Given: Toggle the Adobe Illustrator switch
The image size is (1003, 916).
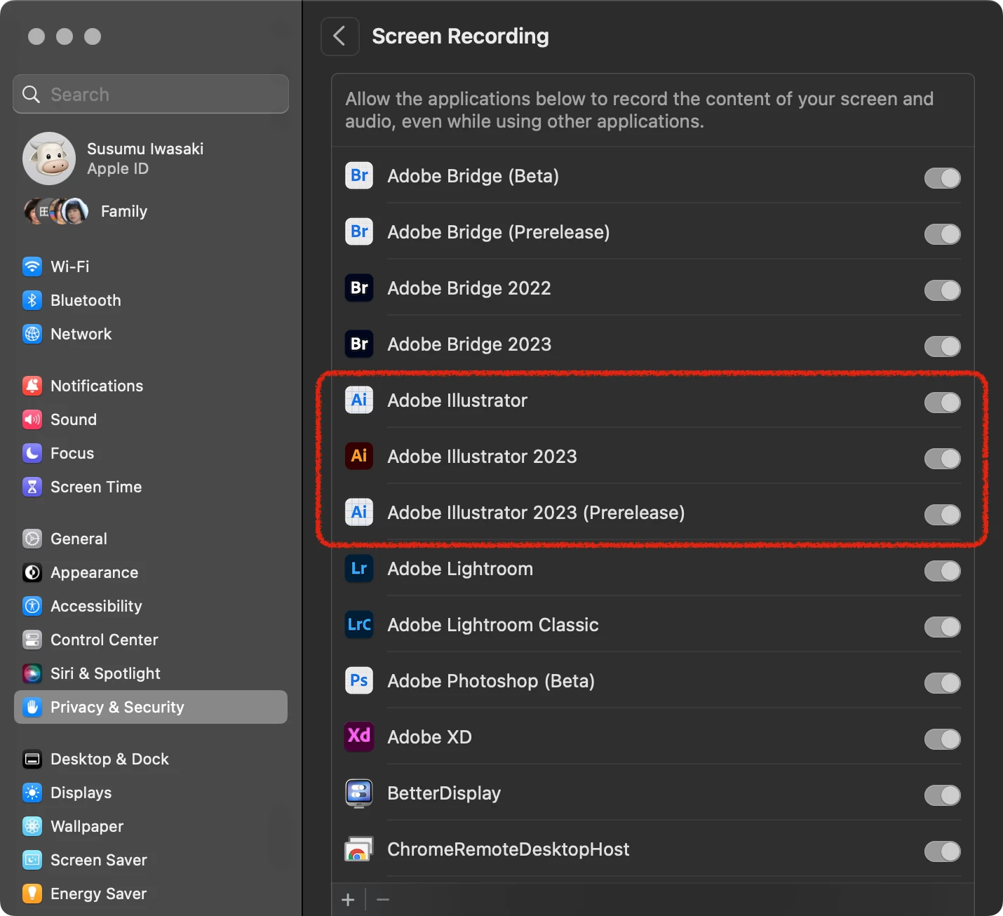Looking at the screenshot, I should [942, 403].
